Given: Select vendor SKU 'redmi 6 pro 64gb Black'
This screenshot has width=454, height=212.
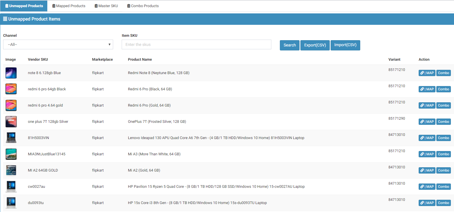Looking at the screenshot, I should (47, 89).
